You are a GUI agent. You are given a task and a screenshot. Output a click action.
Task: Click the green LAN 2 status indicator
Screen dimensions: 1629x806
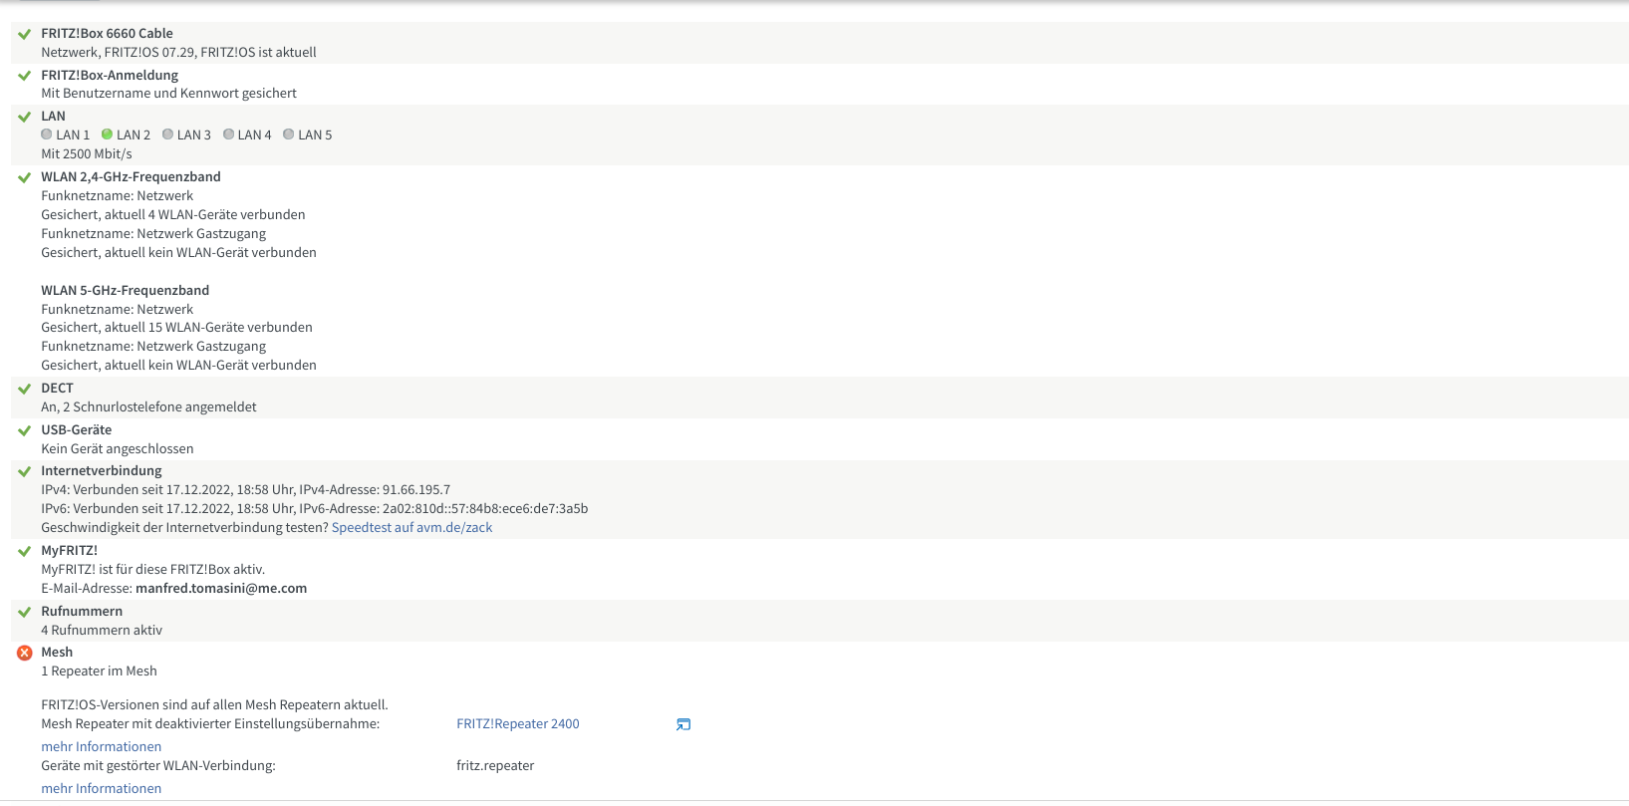tap(108, 134)
